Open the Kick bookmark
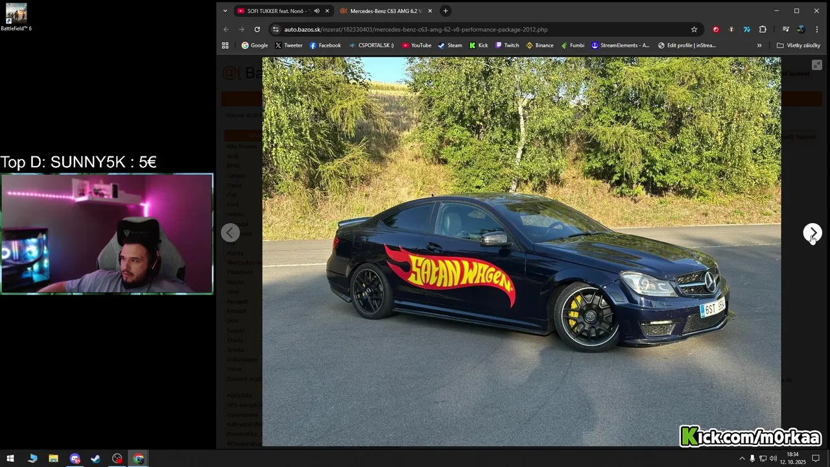 click(479, 45)
